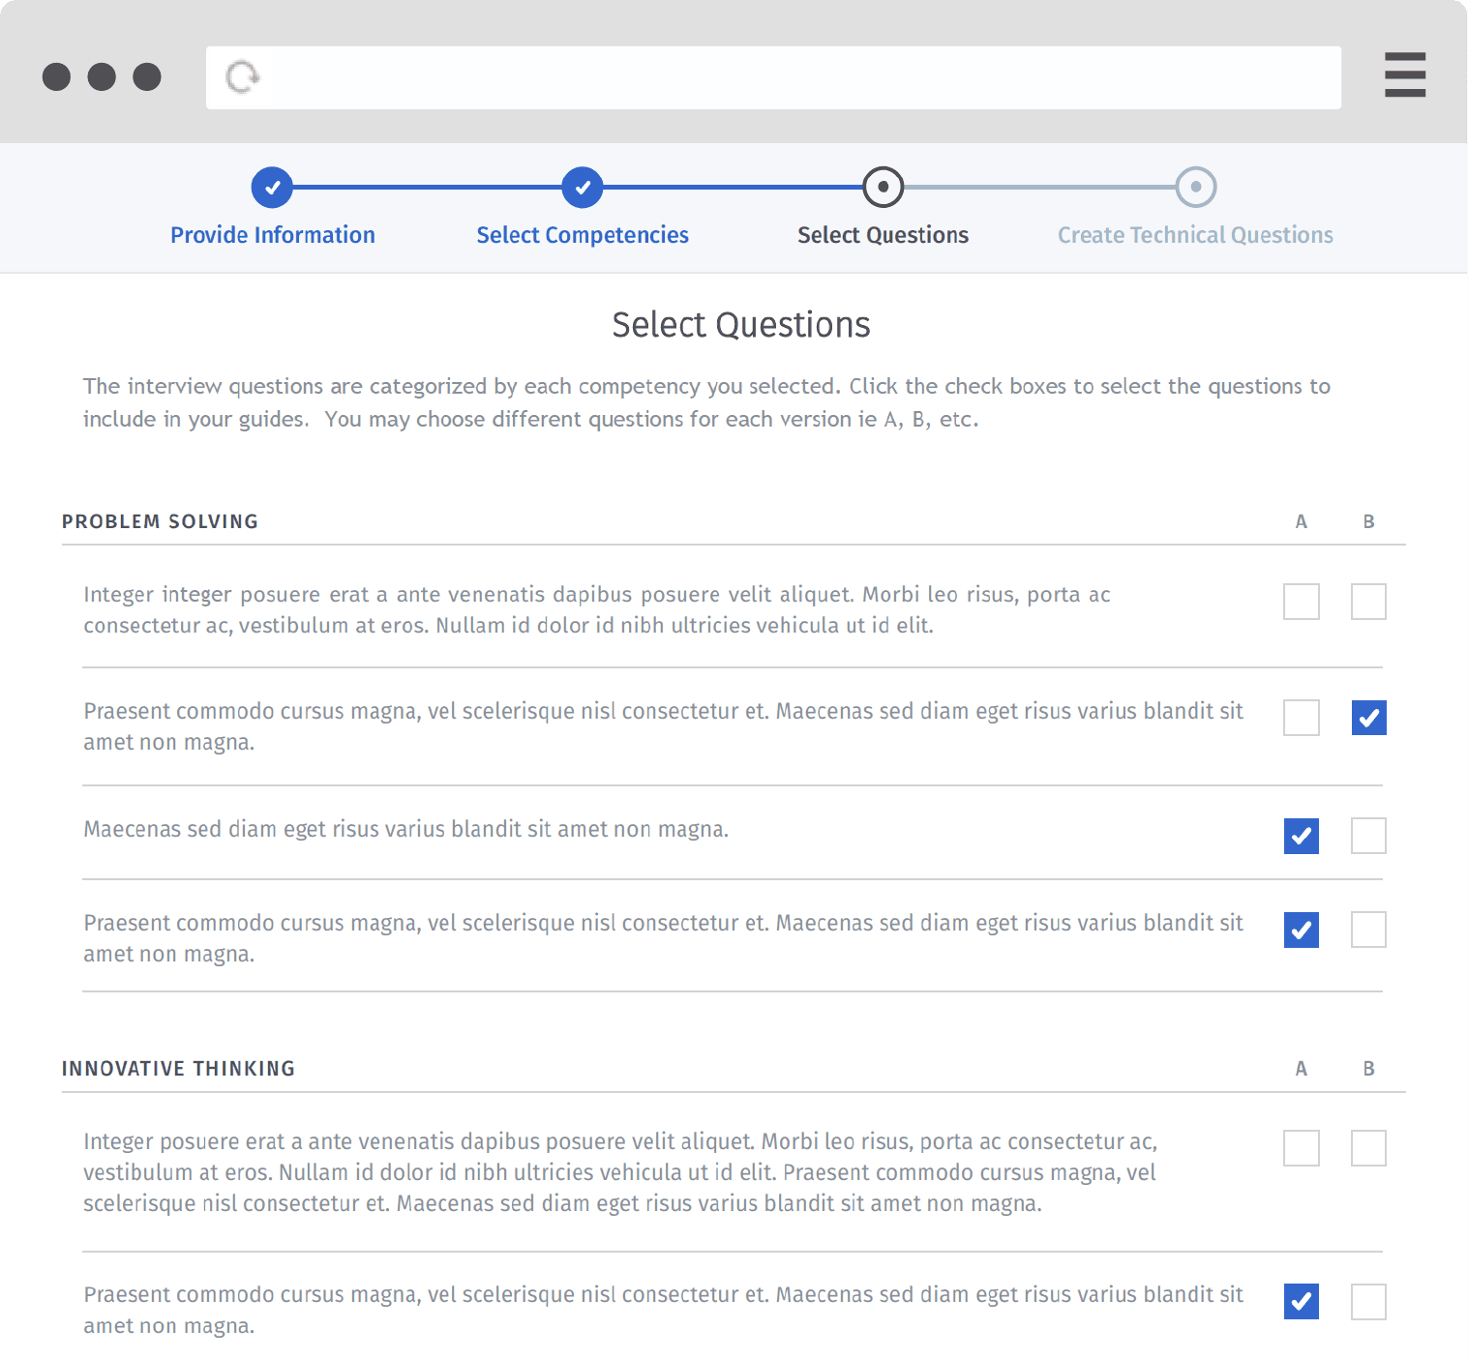Screen dimensions: 1468x1359
Task: Click the 'Integer posuere erat a ante' Innovative Thinking question
Action: (620, 1172)
